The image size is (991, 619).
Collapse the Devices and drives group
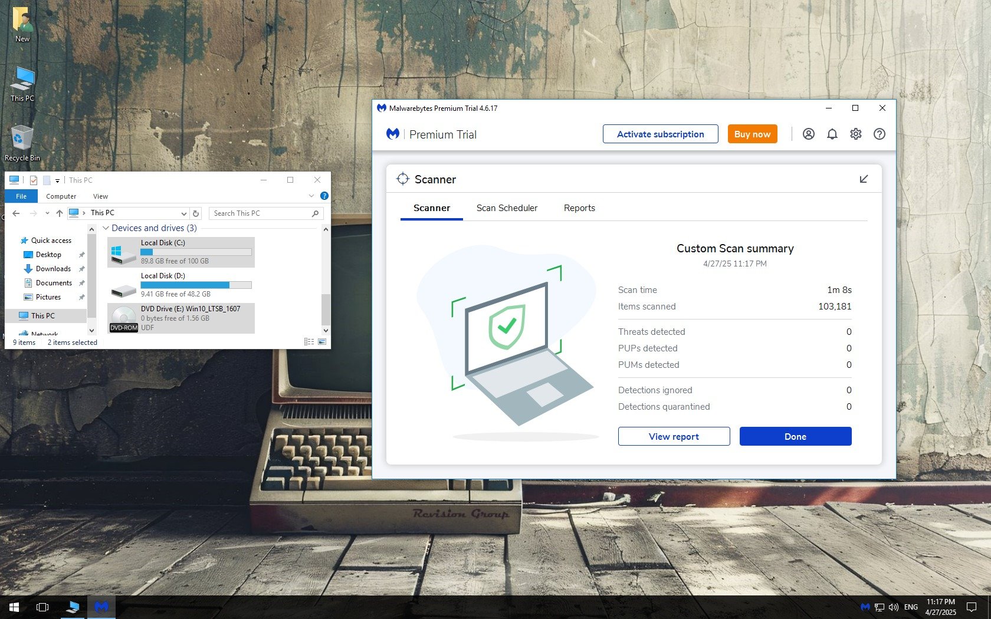pos(106,228)
